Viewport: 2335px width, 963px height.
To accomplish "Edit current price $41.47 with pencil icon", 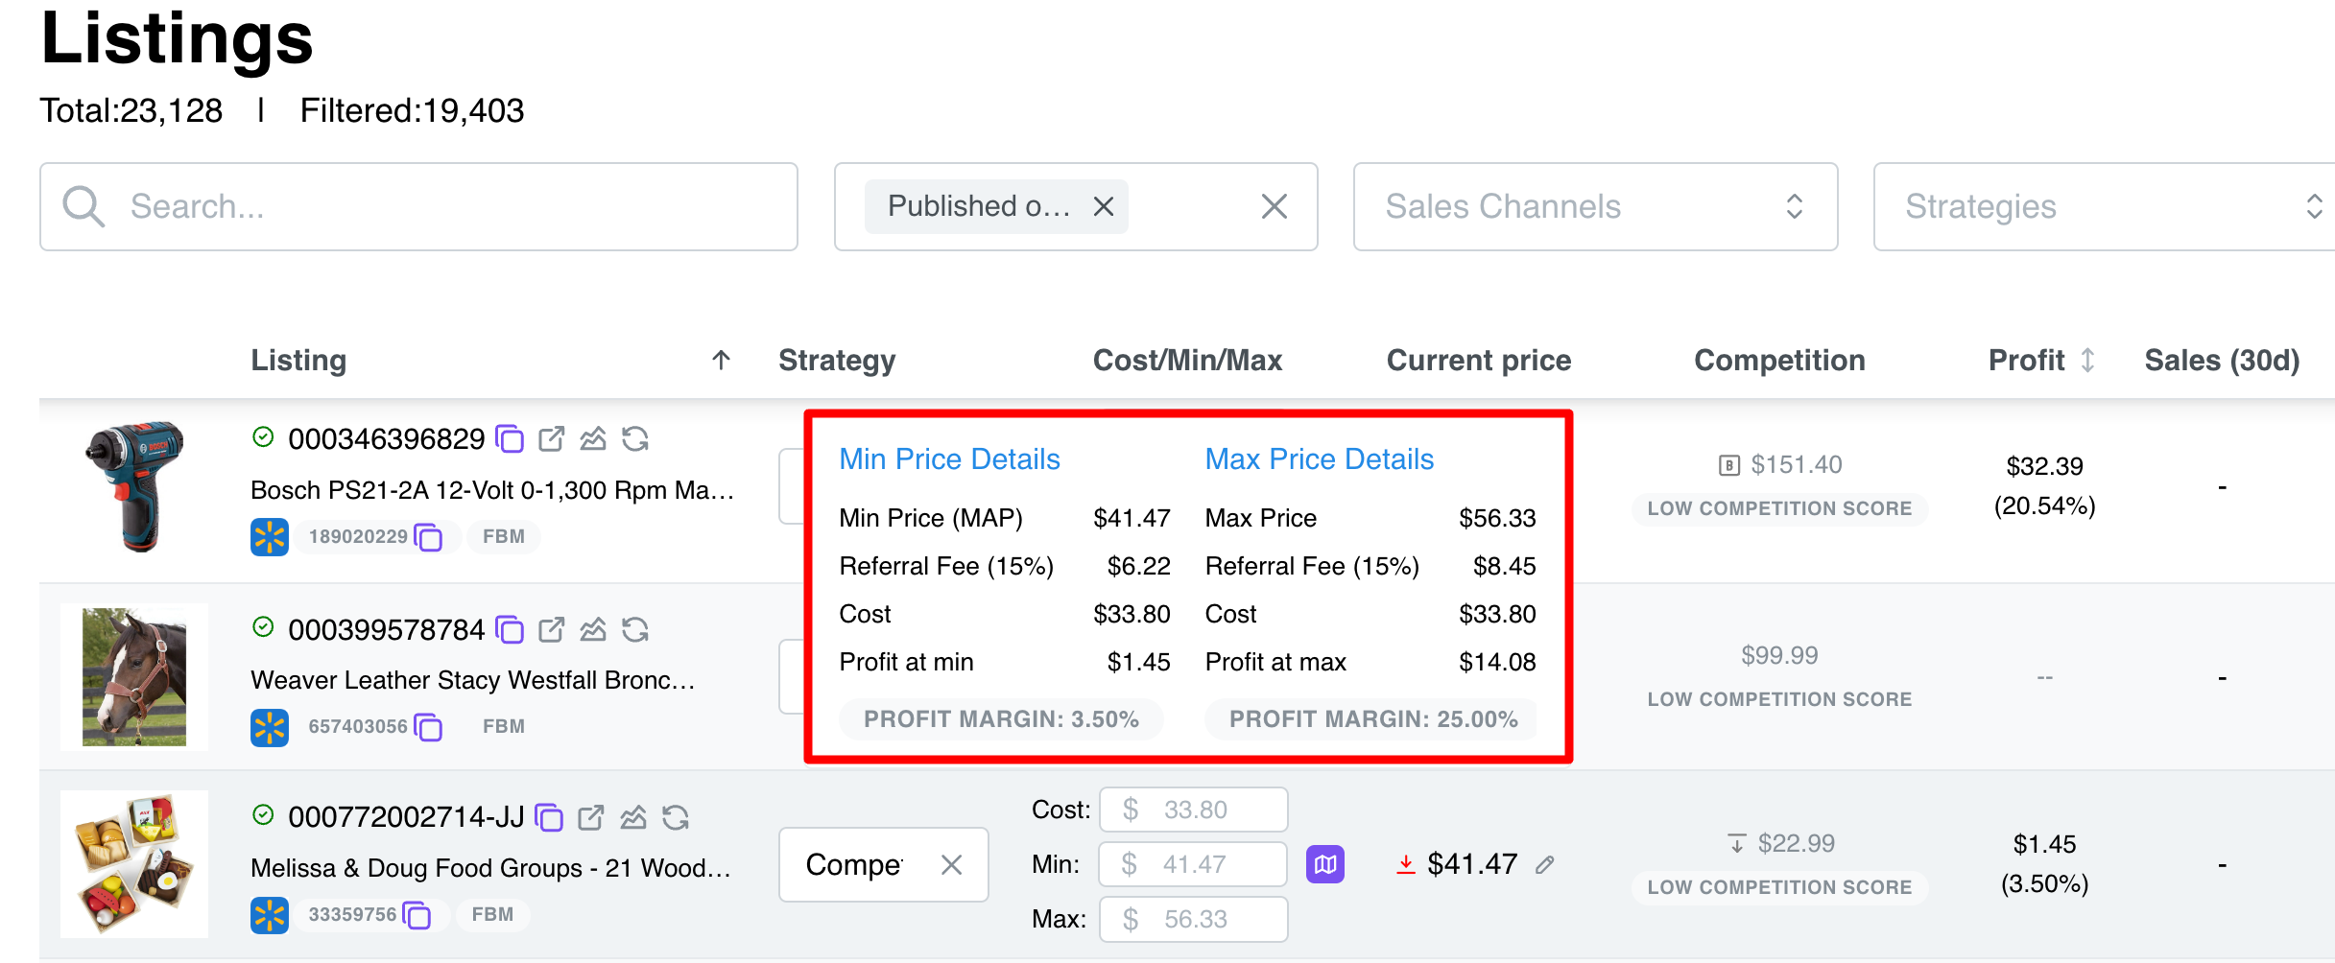I will [1544, 865].
